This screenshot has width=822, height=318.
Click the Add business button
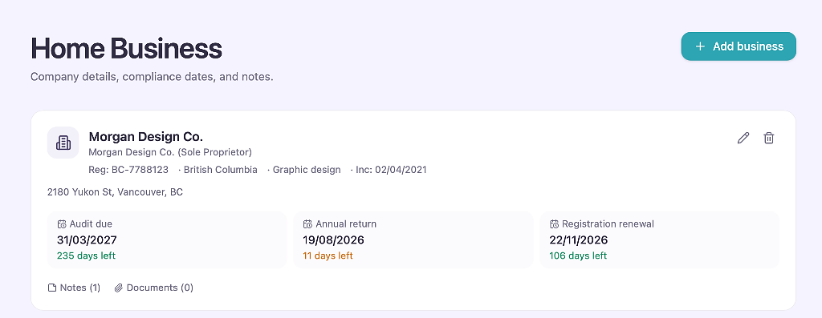pyautogui.click(x=739, y=46)
